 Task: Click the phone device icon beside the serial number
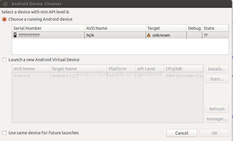[x=15, y=35]
